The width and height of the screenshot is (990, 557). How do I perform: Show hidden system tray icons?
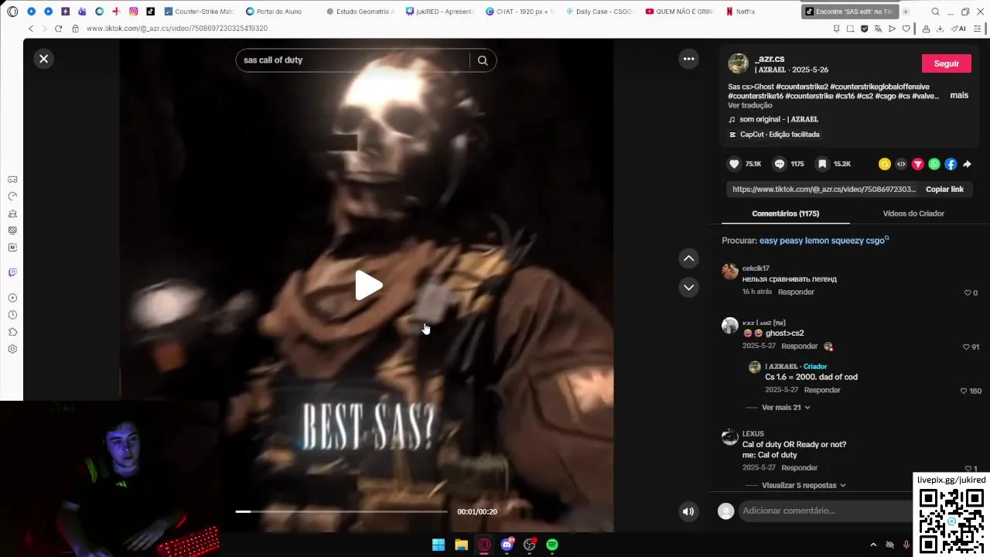pos(873,545)
